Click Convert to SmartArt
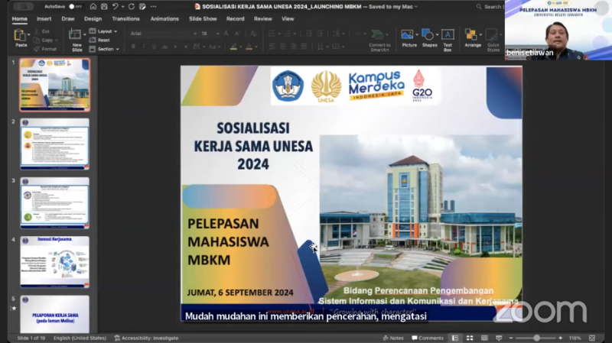 point(379,40)
